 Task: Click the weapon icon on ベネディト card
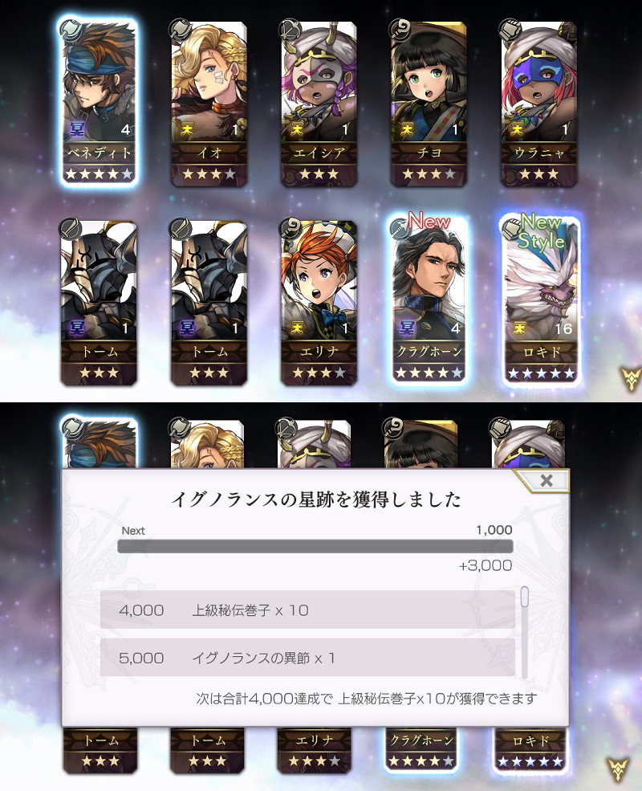tap(70, 30)
